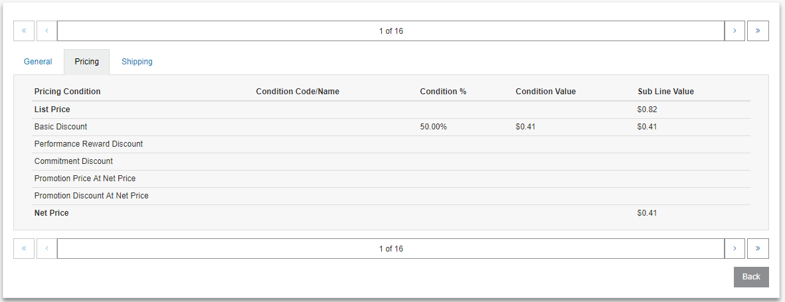
Task: Click the bottom '1 of 16' page field
Action: pyautogui.click(x=391, y=248)
